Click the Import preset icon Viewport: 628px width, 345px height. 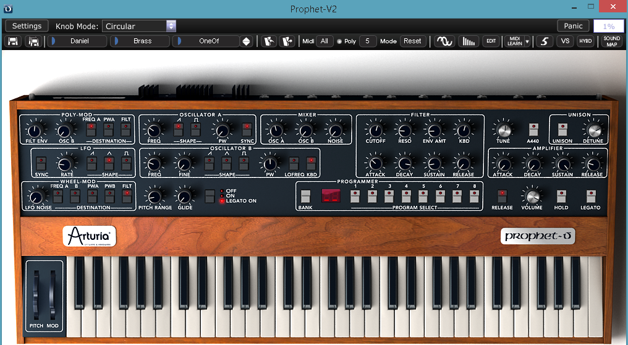click(269, 41)
